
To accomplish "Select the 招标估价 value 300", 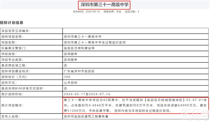I will [x=67, y=77].
